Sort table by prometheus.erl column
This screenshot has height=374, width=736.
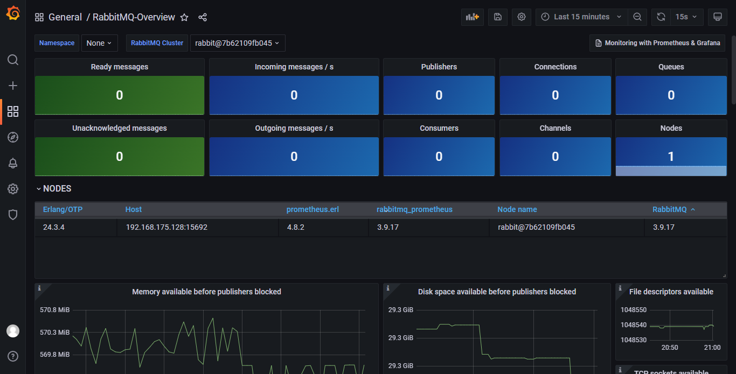[x=313, y=209]
